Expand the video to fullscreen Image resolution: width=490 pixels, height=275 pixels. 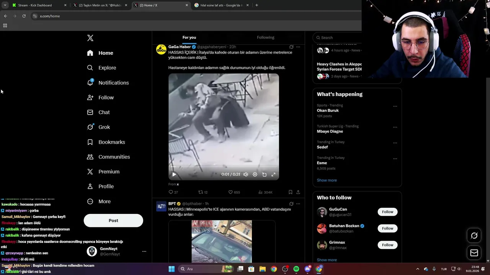point(273,175)
